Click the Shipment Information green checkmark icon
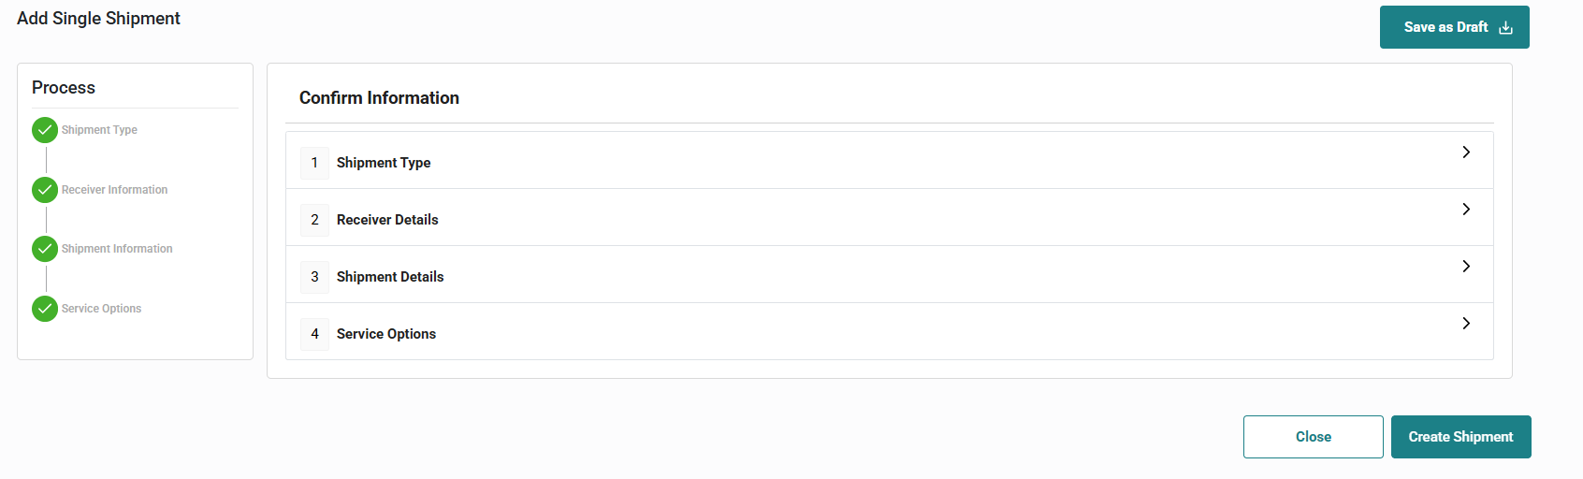 pos(45,249)
